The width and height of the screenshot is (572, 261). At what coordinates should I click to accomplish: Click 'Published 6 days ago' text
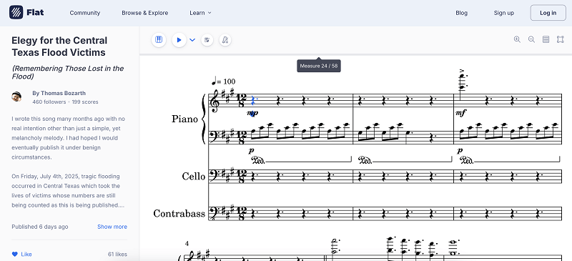[x=40, y=227]
